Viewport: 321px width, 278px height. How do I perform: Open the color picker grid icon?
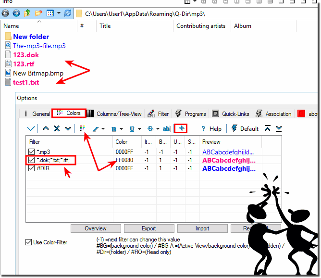pyautogui.click(x=82, y=128)
